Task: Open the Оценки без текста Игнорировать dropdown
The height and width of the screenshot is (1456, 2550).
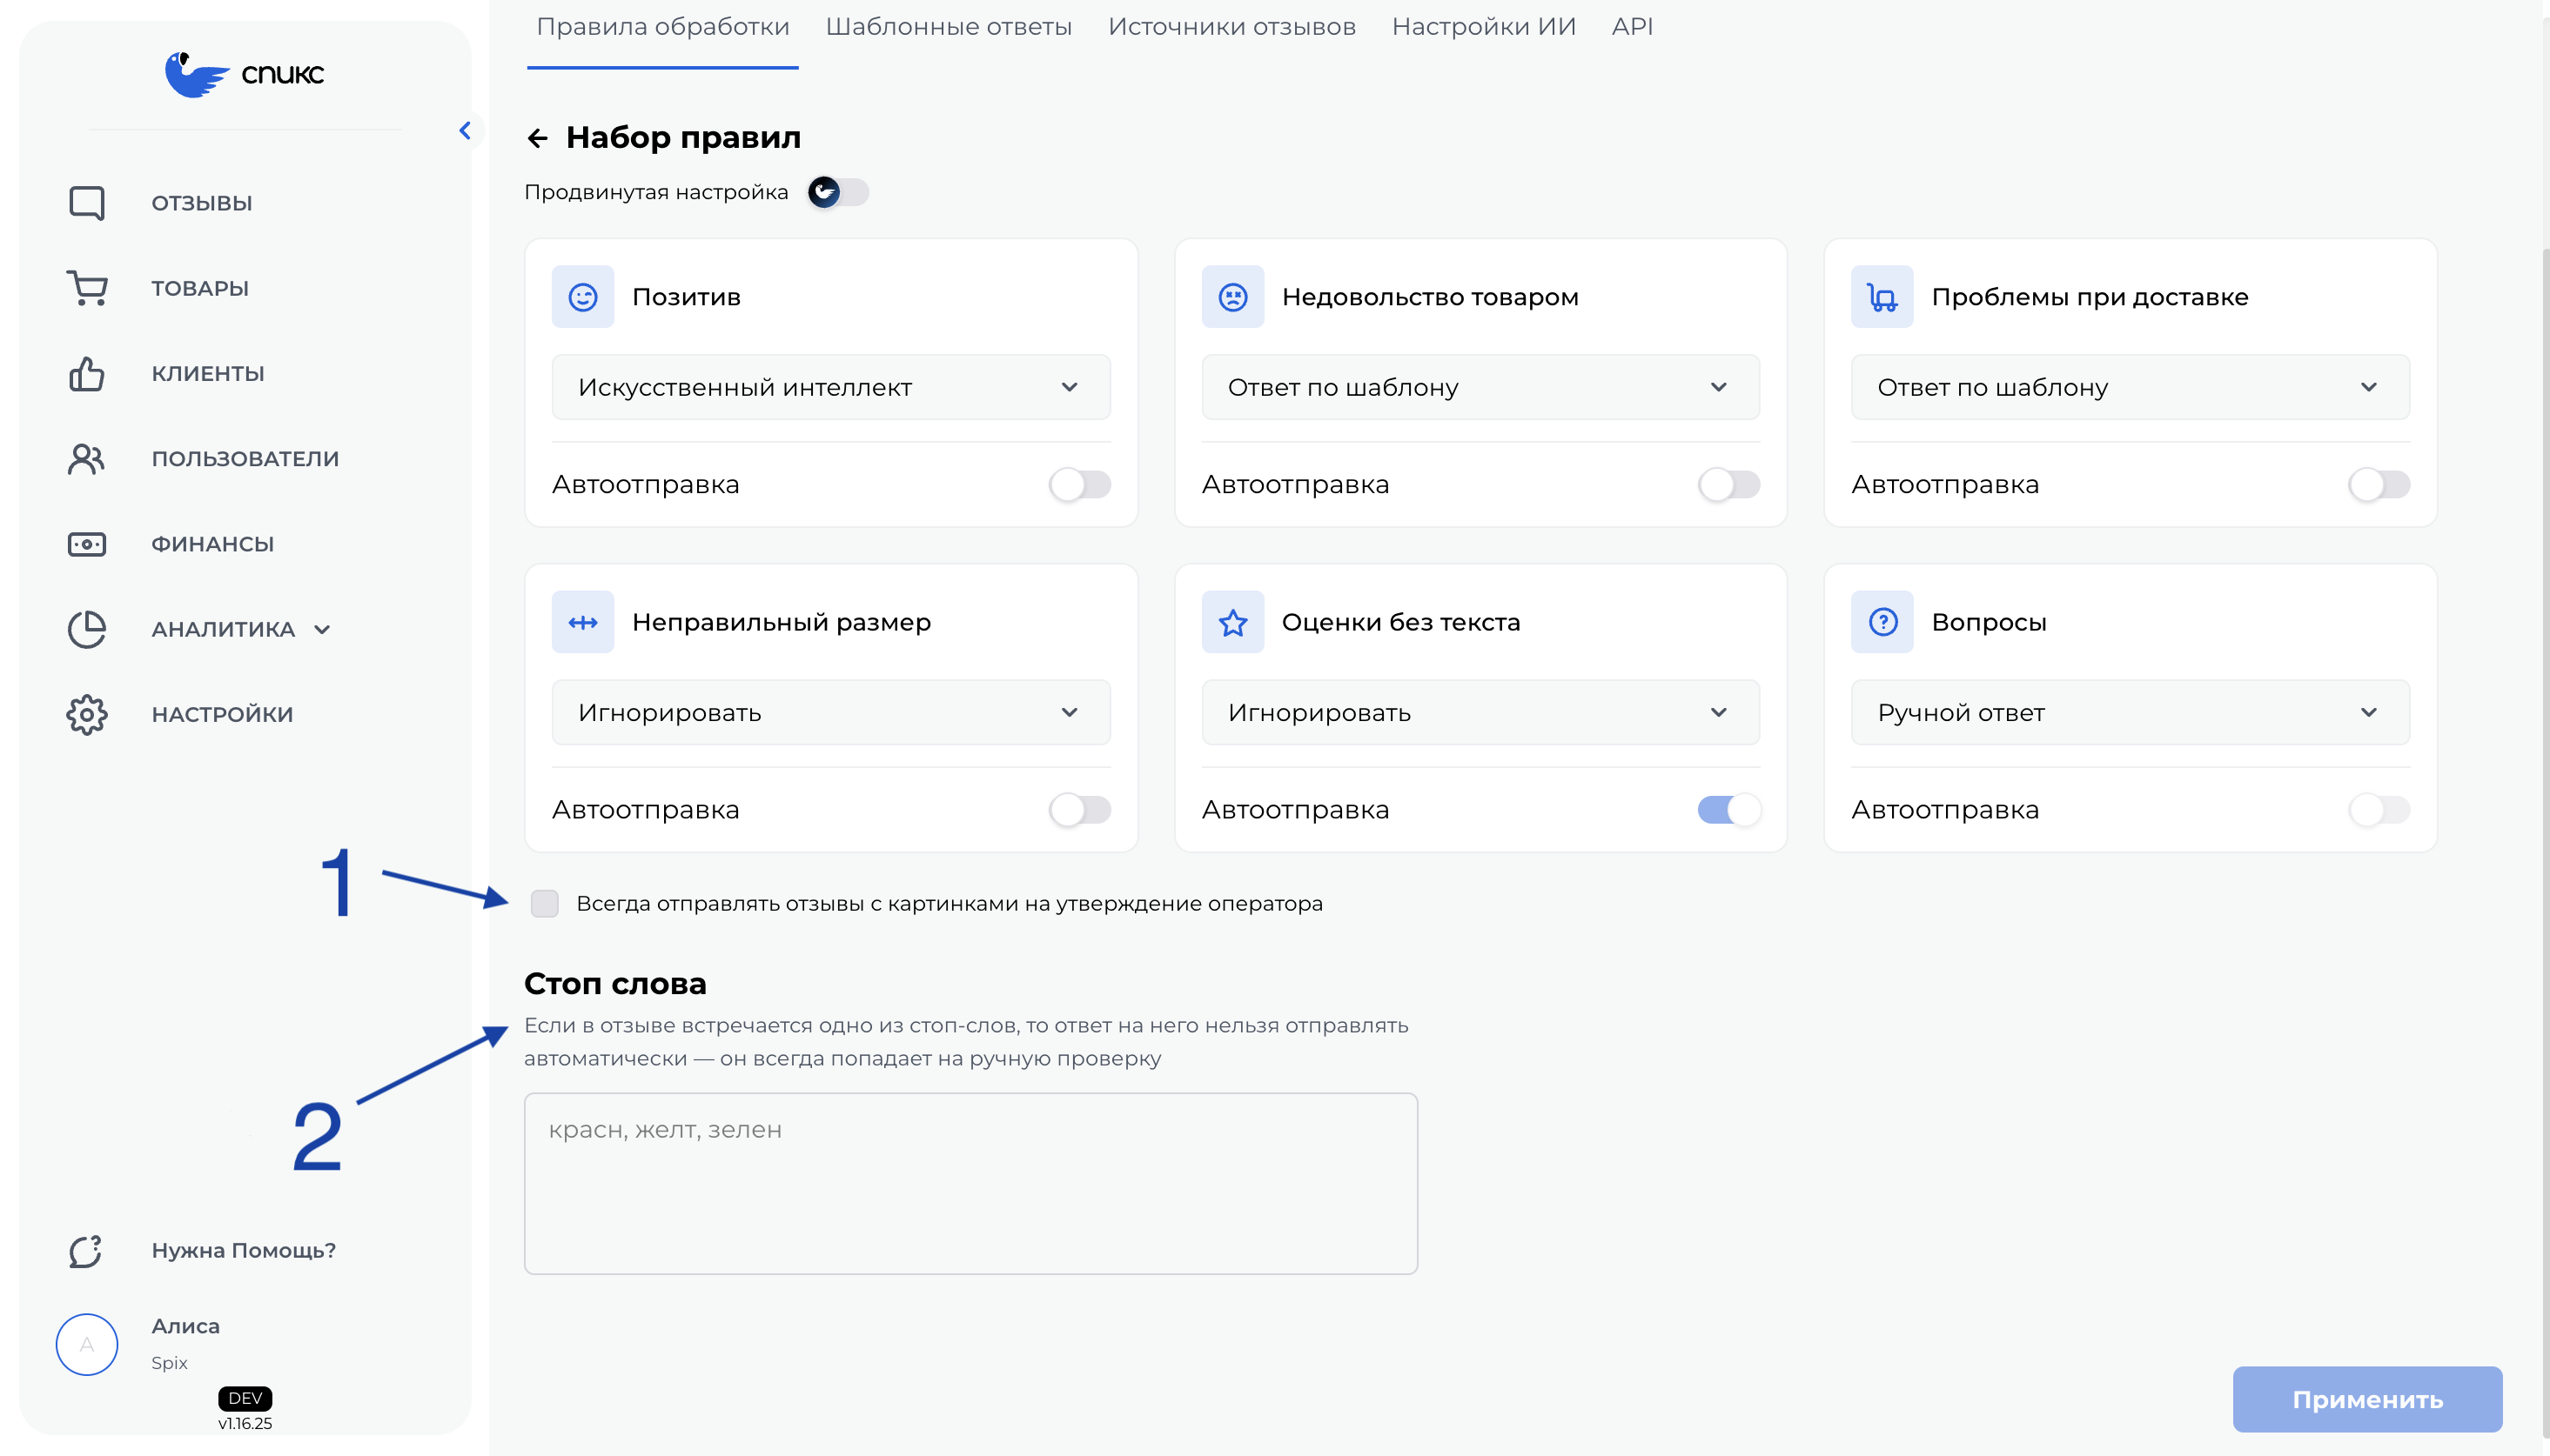Action: [x=1480, y=712]
